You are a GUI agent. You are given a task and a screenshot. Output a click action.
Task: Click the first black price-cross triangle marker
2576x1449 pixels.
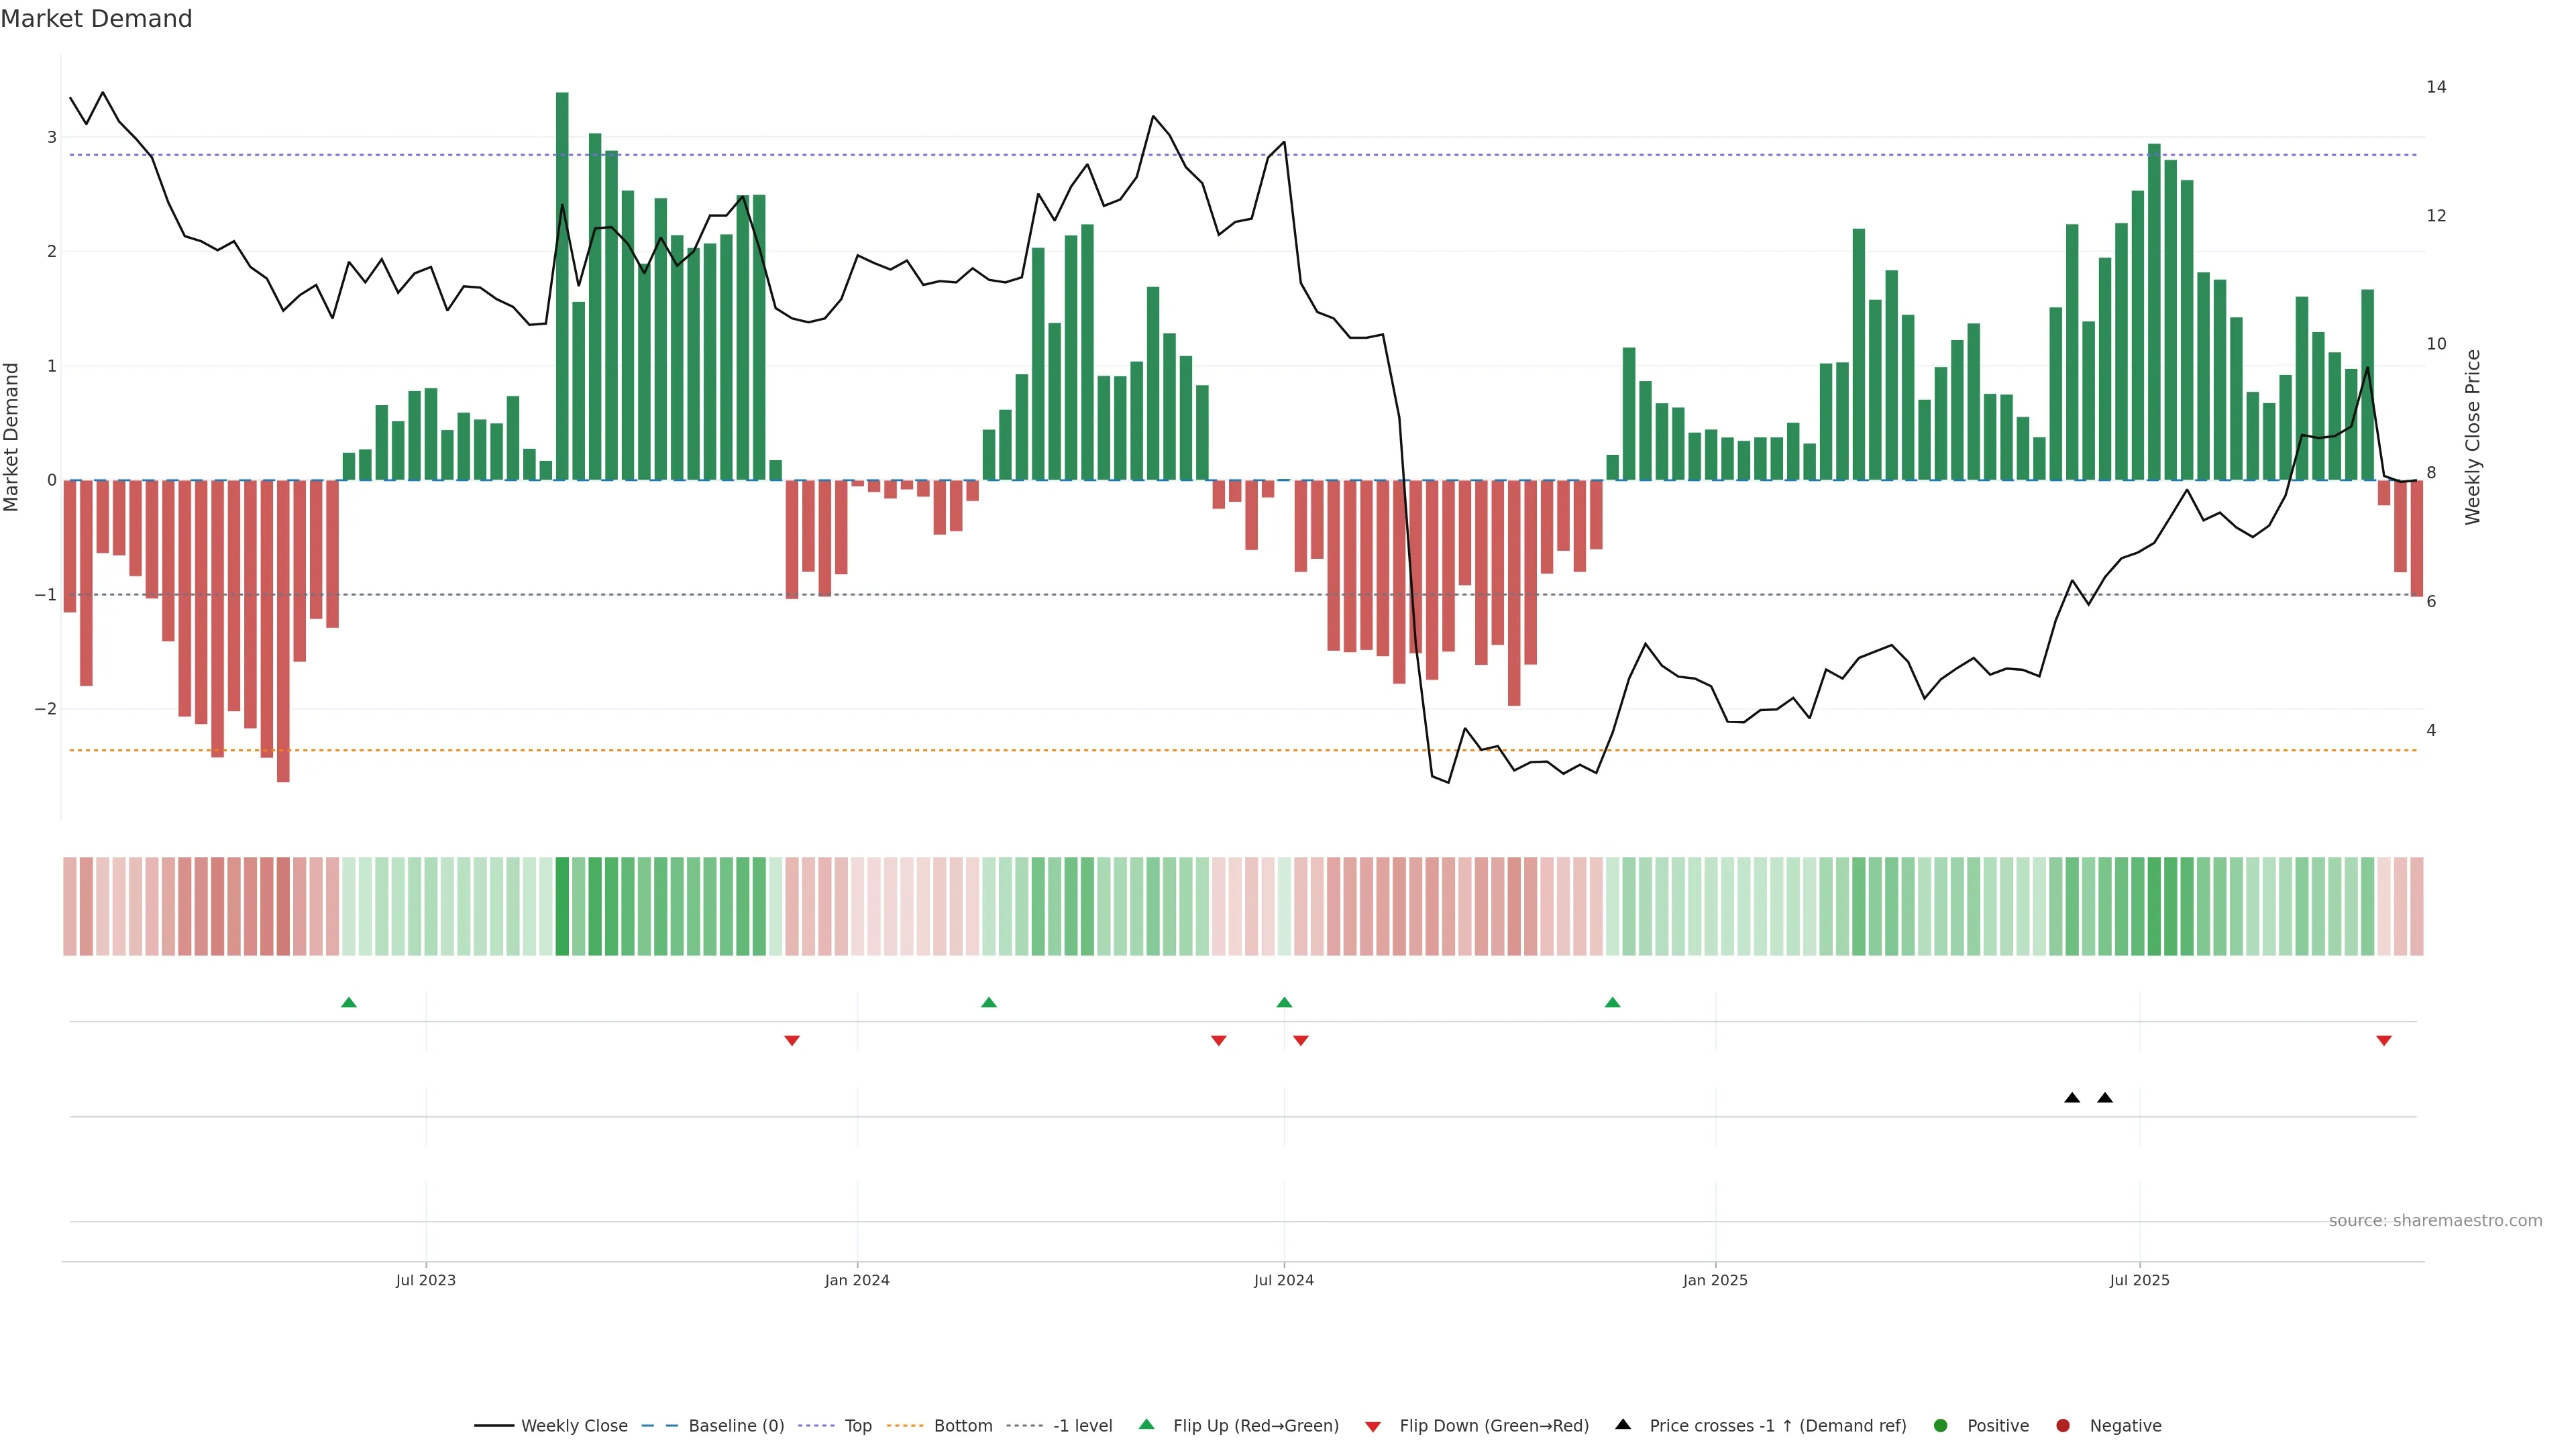pos(2072,1098)
